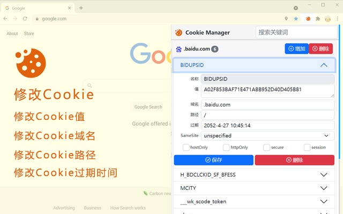Open the Advertising footer link
343x214 pixels.
coord(64,208)
